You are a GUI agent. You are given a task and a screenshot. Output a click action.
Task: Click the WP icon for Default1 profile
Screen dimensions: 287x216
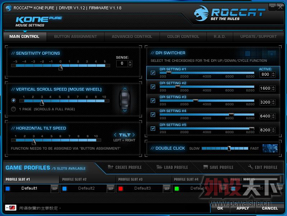point(55,189)
